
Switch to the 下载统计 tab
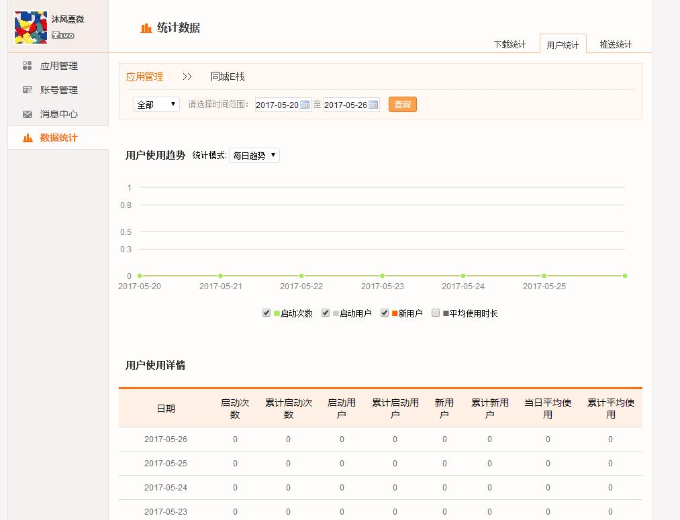pyautogui.click(x=509, y=45)
